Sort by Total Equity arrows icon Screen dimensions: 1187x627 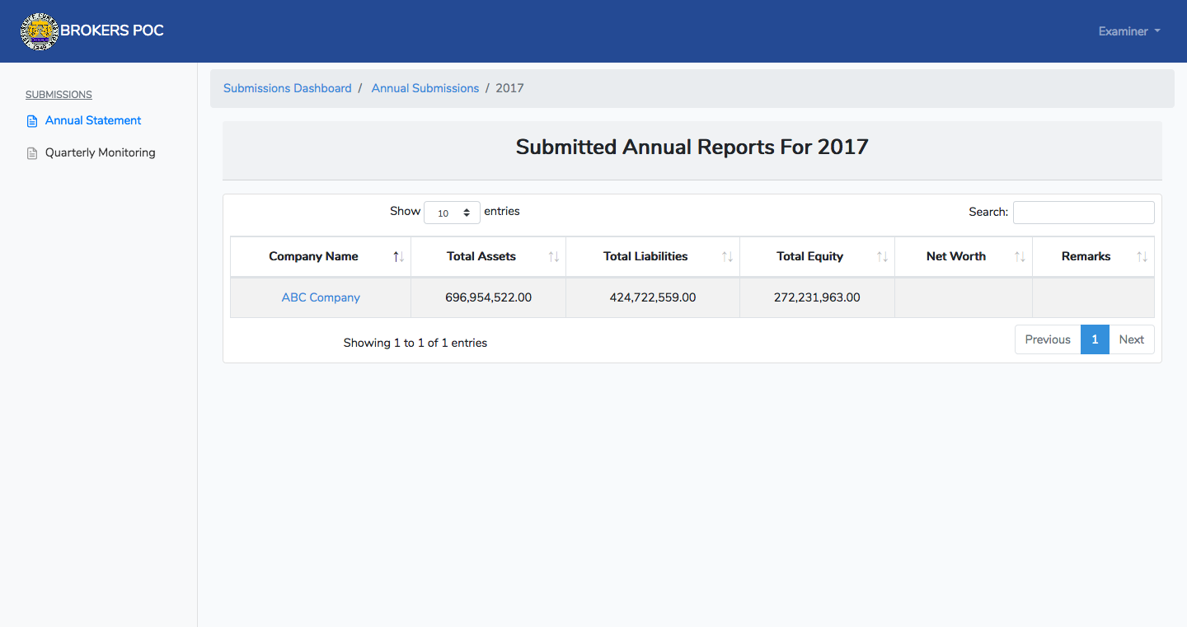point(883,257)
